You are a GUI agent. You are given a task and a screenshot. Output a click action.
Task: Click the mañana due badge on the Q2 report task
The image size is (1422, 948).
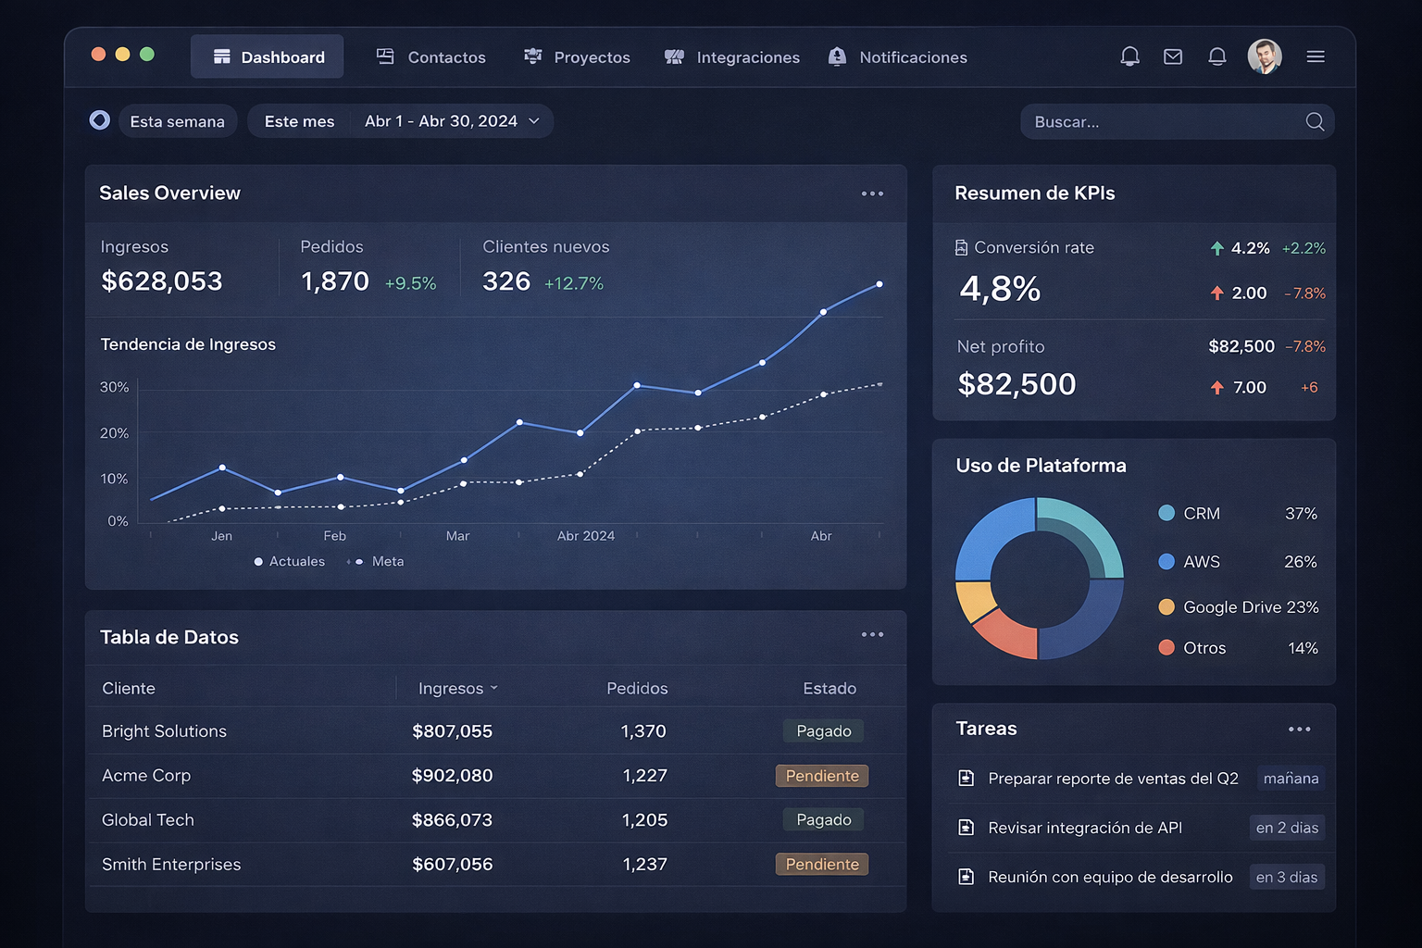[1290, 779]
